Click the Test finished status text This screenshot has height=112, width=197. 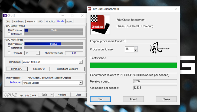point(98,58)
